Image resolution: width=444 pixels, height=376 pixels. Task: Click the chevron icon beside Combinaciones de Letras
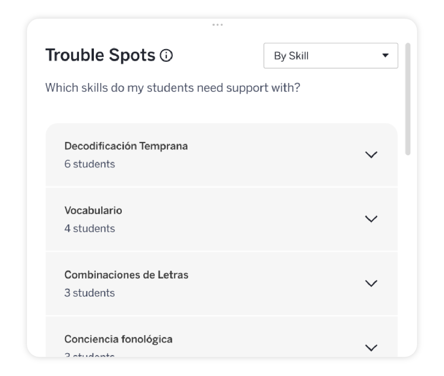(371, 283)
